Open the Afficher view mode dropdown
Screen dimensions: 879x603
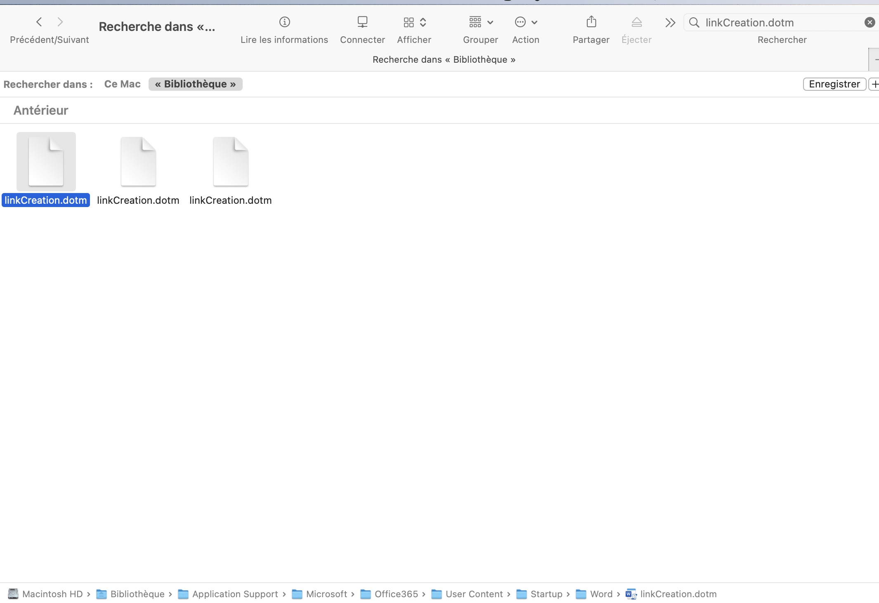coord(414,22)
